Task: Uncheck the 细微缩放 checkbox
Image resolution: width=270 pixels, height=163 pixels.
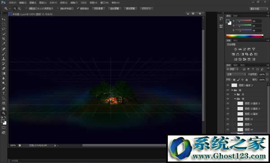Action: (x=78, y=8)
